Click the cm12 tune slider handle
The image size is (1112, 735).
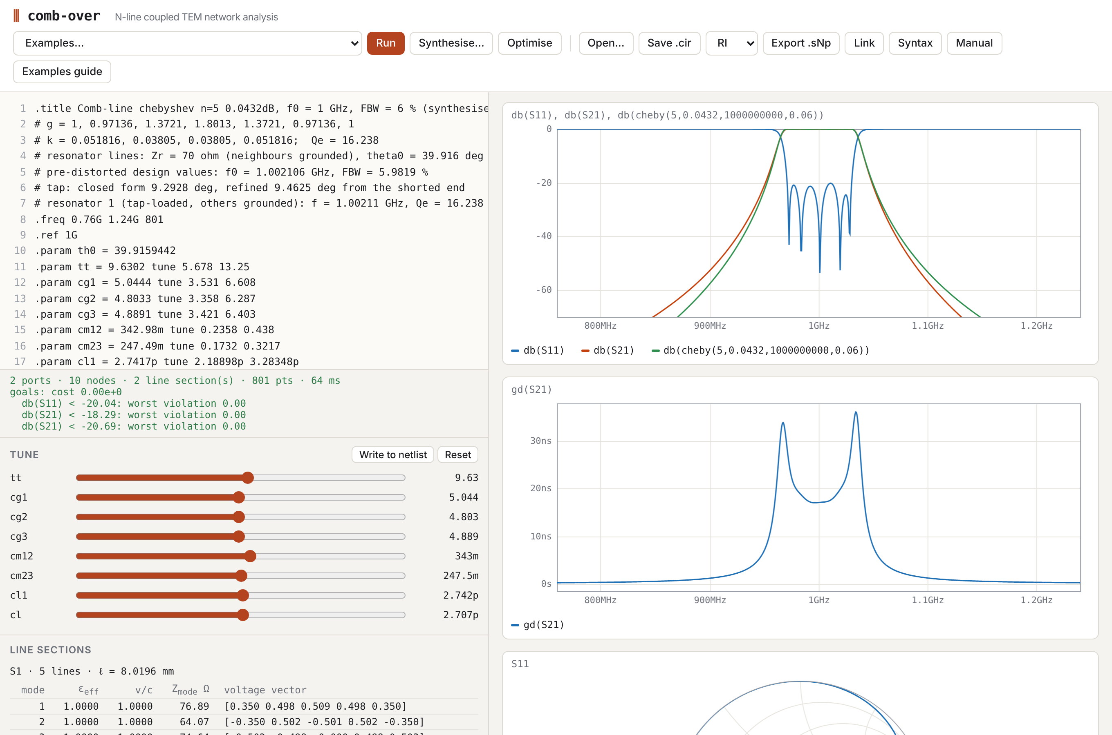250,556
